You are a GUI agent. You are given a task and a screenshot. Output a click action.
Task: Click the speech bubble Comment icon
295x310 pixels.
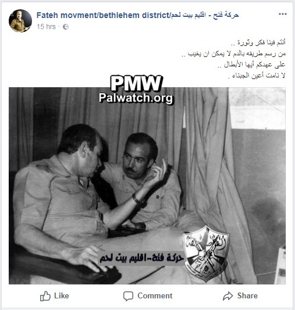(x=128, y=296)
